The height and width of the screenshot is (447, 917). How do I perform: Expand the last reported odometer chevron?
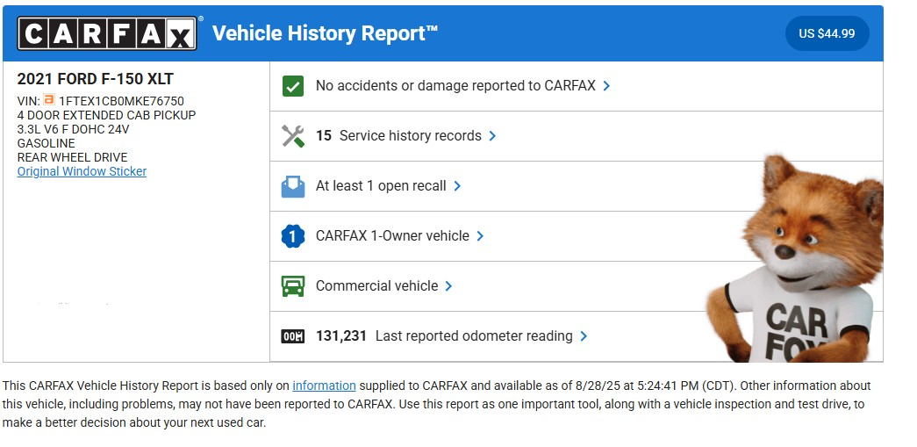pyautogui.click(x=584, y=336)
